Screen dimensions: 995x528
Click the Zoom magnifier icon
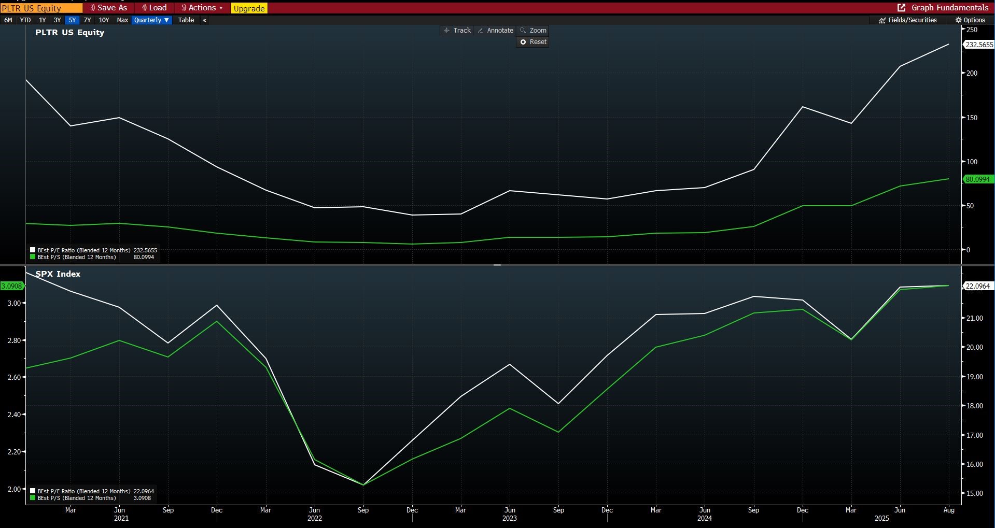[x=523, y=31]
